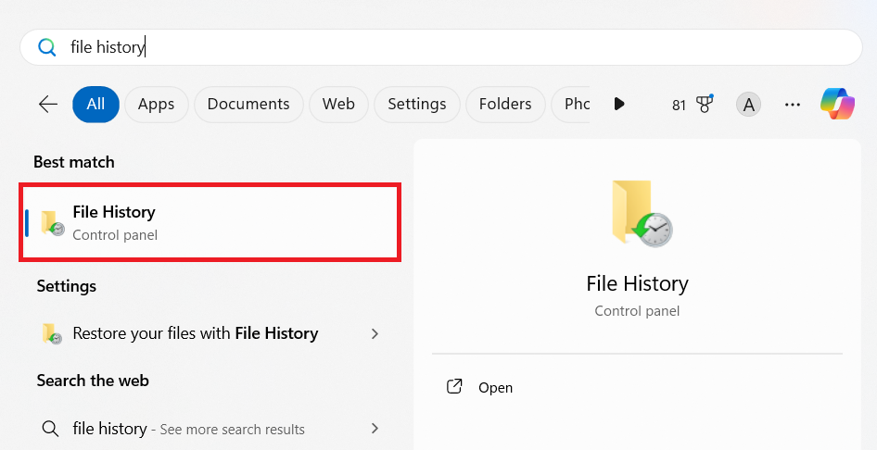Open the account avatar labeled A
Image resolution: width=877 pixels, height=450 pixels.
pyautogui.click(x=748, y=104)
